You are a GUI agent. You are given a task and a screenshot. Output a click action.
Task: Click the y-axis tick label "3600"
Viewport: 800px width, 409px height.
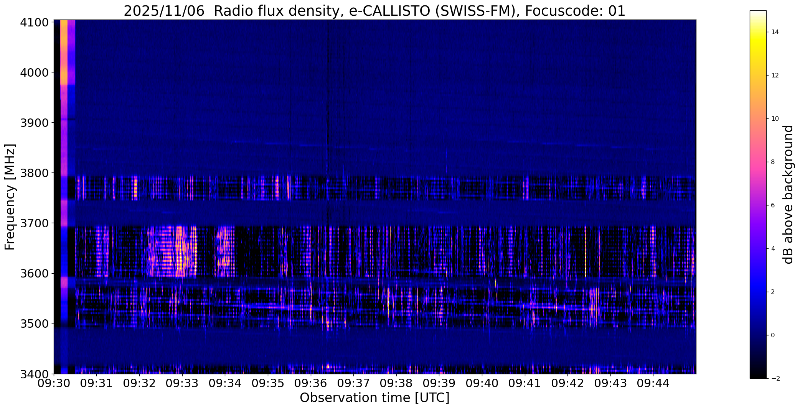click(x=35, y=274)
